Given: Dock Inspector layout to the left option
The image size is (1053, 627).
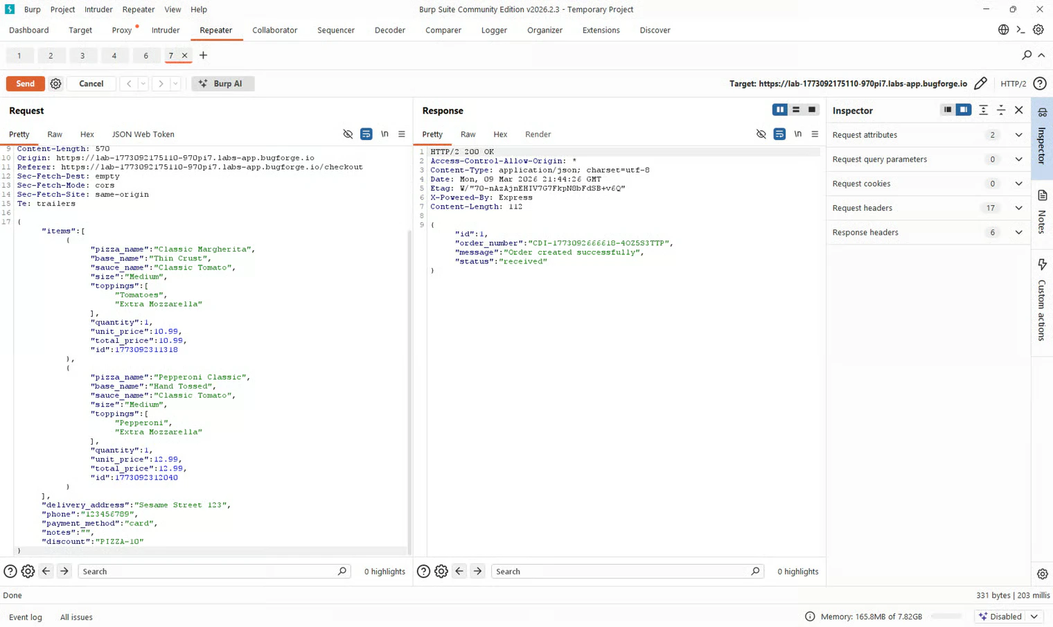Looking at the screenshot, I should coord(948,110).
